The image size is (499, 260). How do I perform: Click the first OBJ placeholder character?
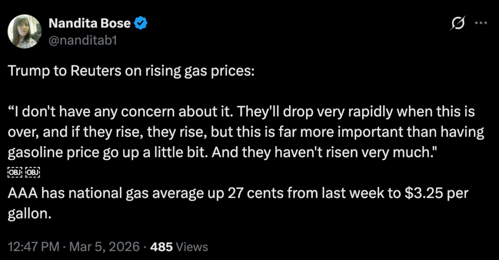tap(15, 172)
